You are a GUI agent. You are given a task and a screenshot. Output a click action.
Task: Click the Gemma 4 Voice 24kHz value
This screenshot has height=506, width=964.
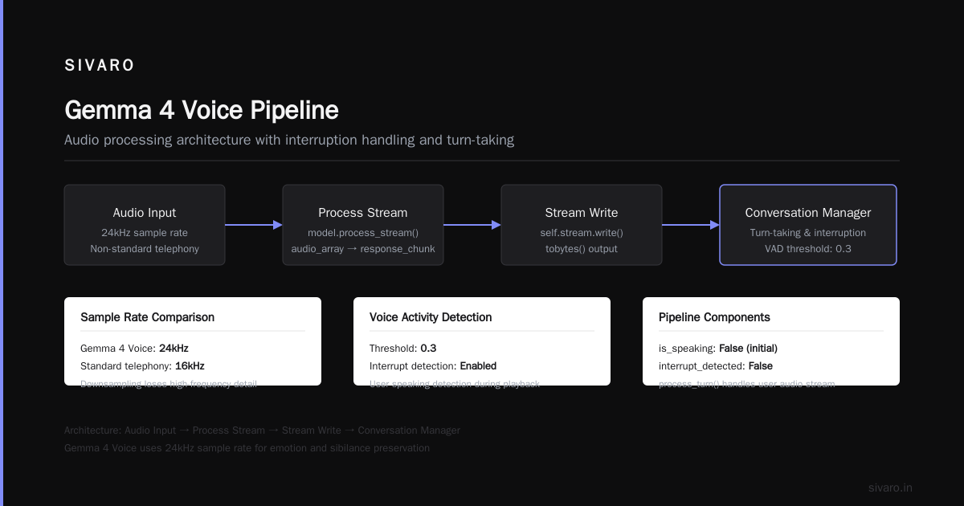coord(174,349)
